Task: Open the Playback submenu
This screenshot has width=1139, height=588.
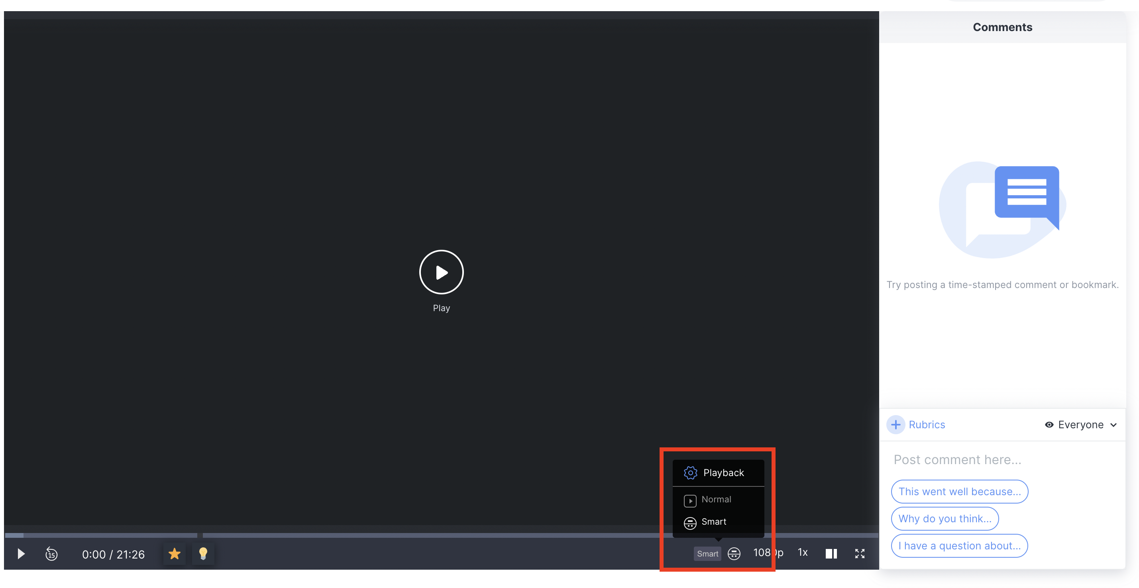Action: (x=721, y=472)
